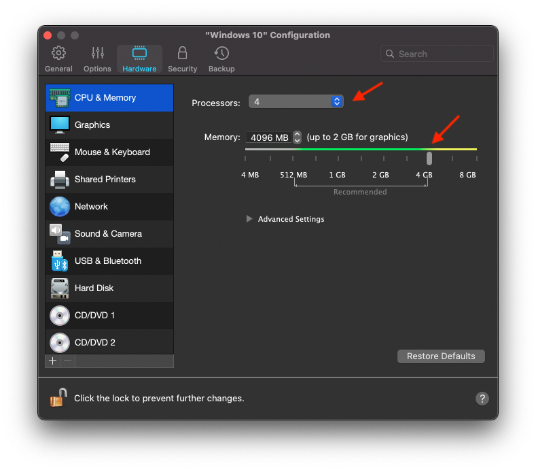Click the help question mark button
Image resolution: width=536 pixels, height=470 pixels.
(x=482, y=399)
